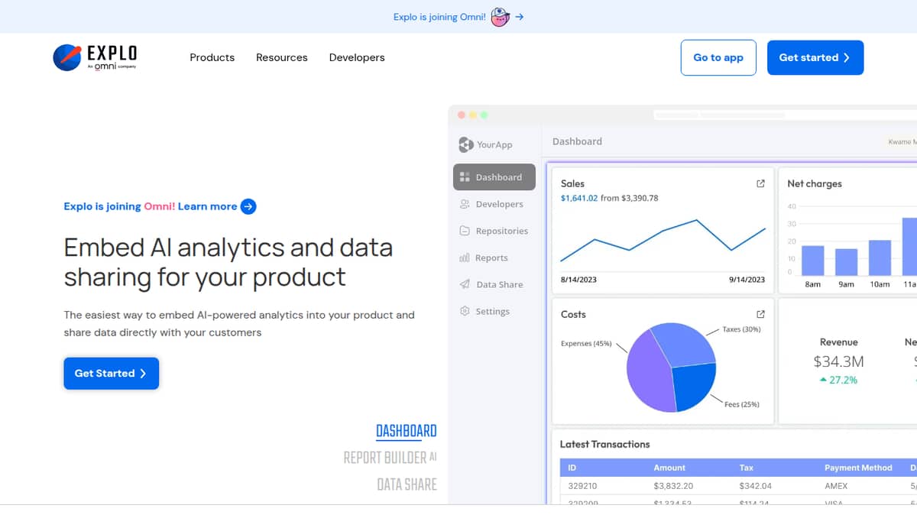This screenshot has width=917, height=515.
Task: Click the 9am bar in Net charges
Action: (846, 262)
